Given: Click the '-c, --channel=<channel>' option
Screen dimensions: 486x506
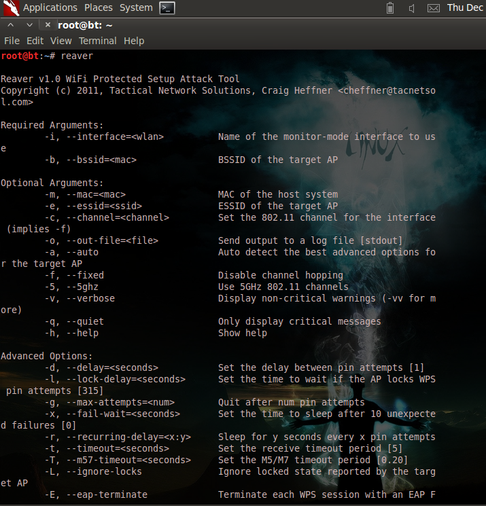Looking at the screenshot, I should point(107,217).
